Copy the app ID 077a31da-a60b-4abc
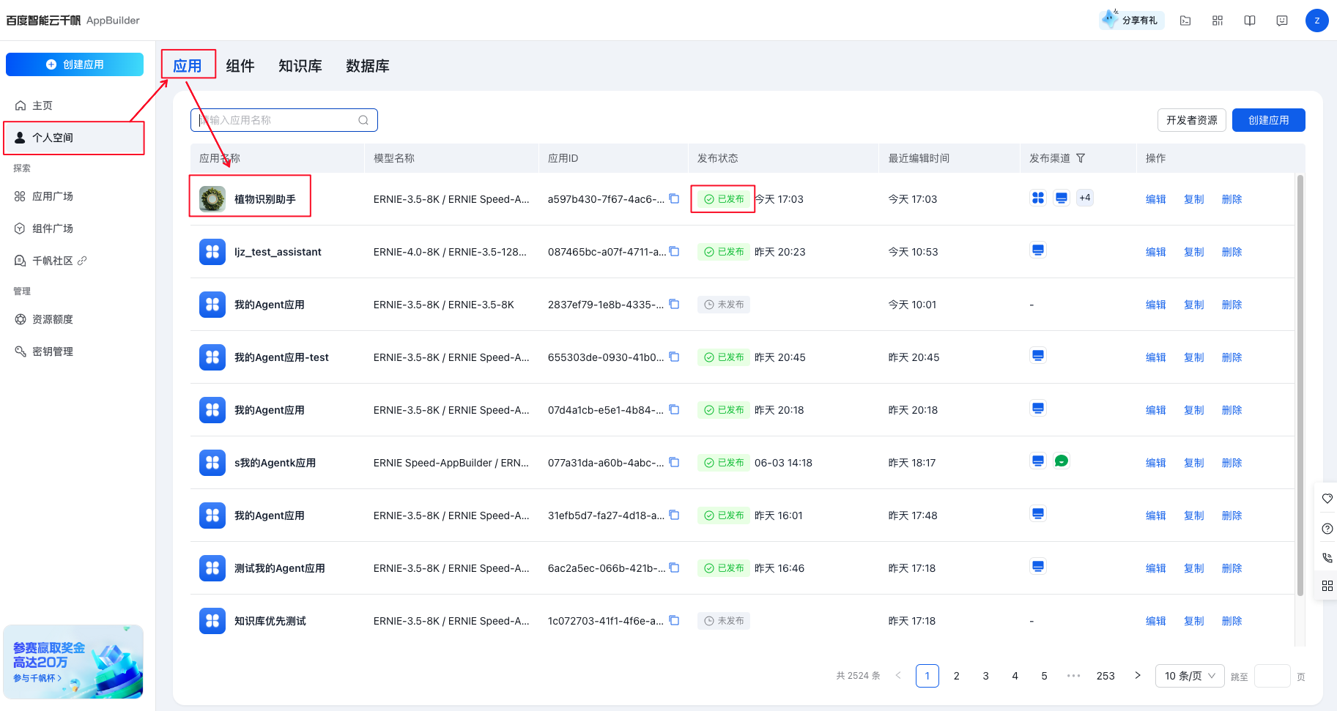Viewport: 1337px width, 711px height. coord(675,462)
